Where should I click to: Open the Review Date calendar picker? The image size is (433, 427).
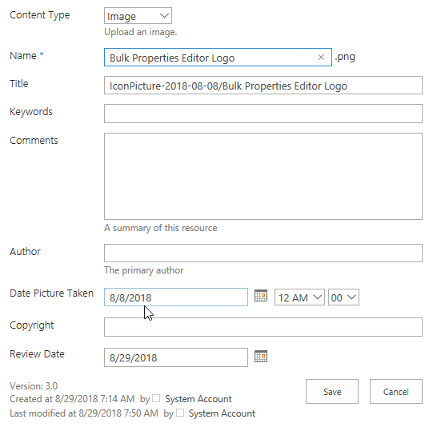click(x=261, y=356)
